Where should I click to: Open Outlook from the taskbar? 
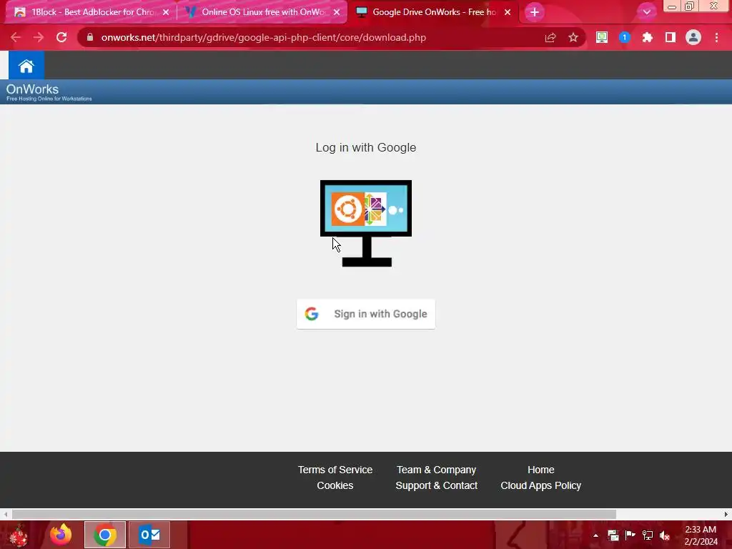[x=149, y=535]
